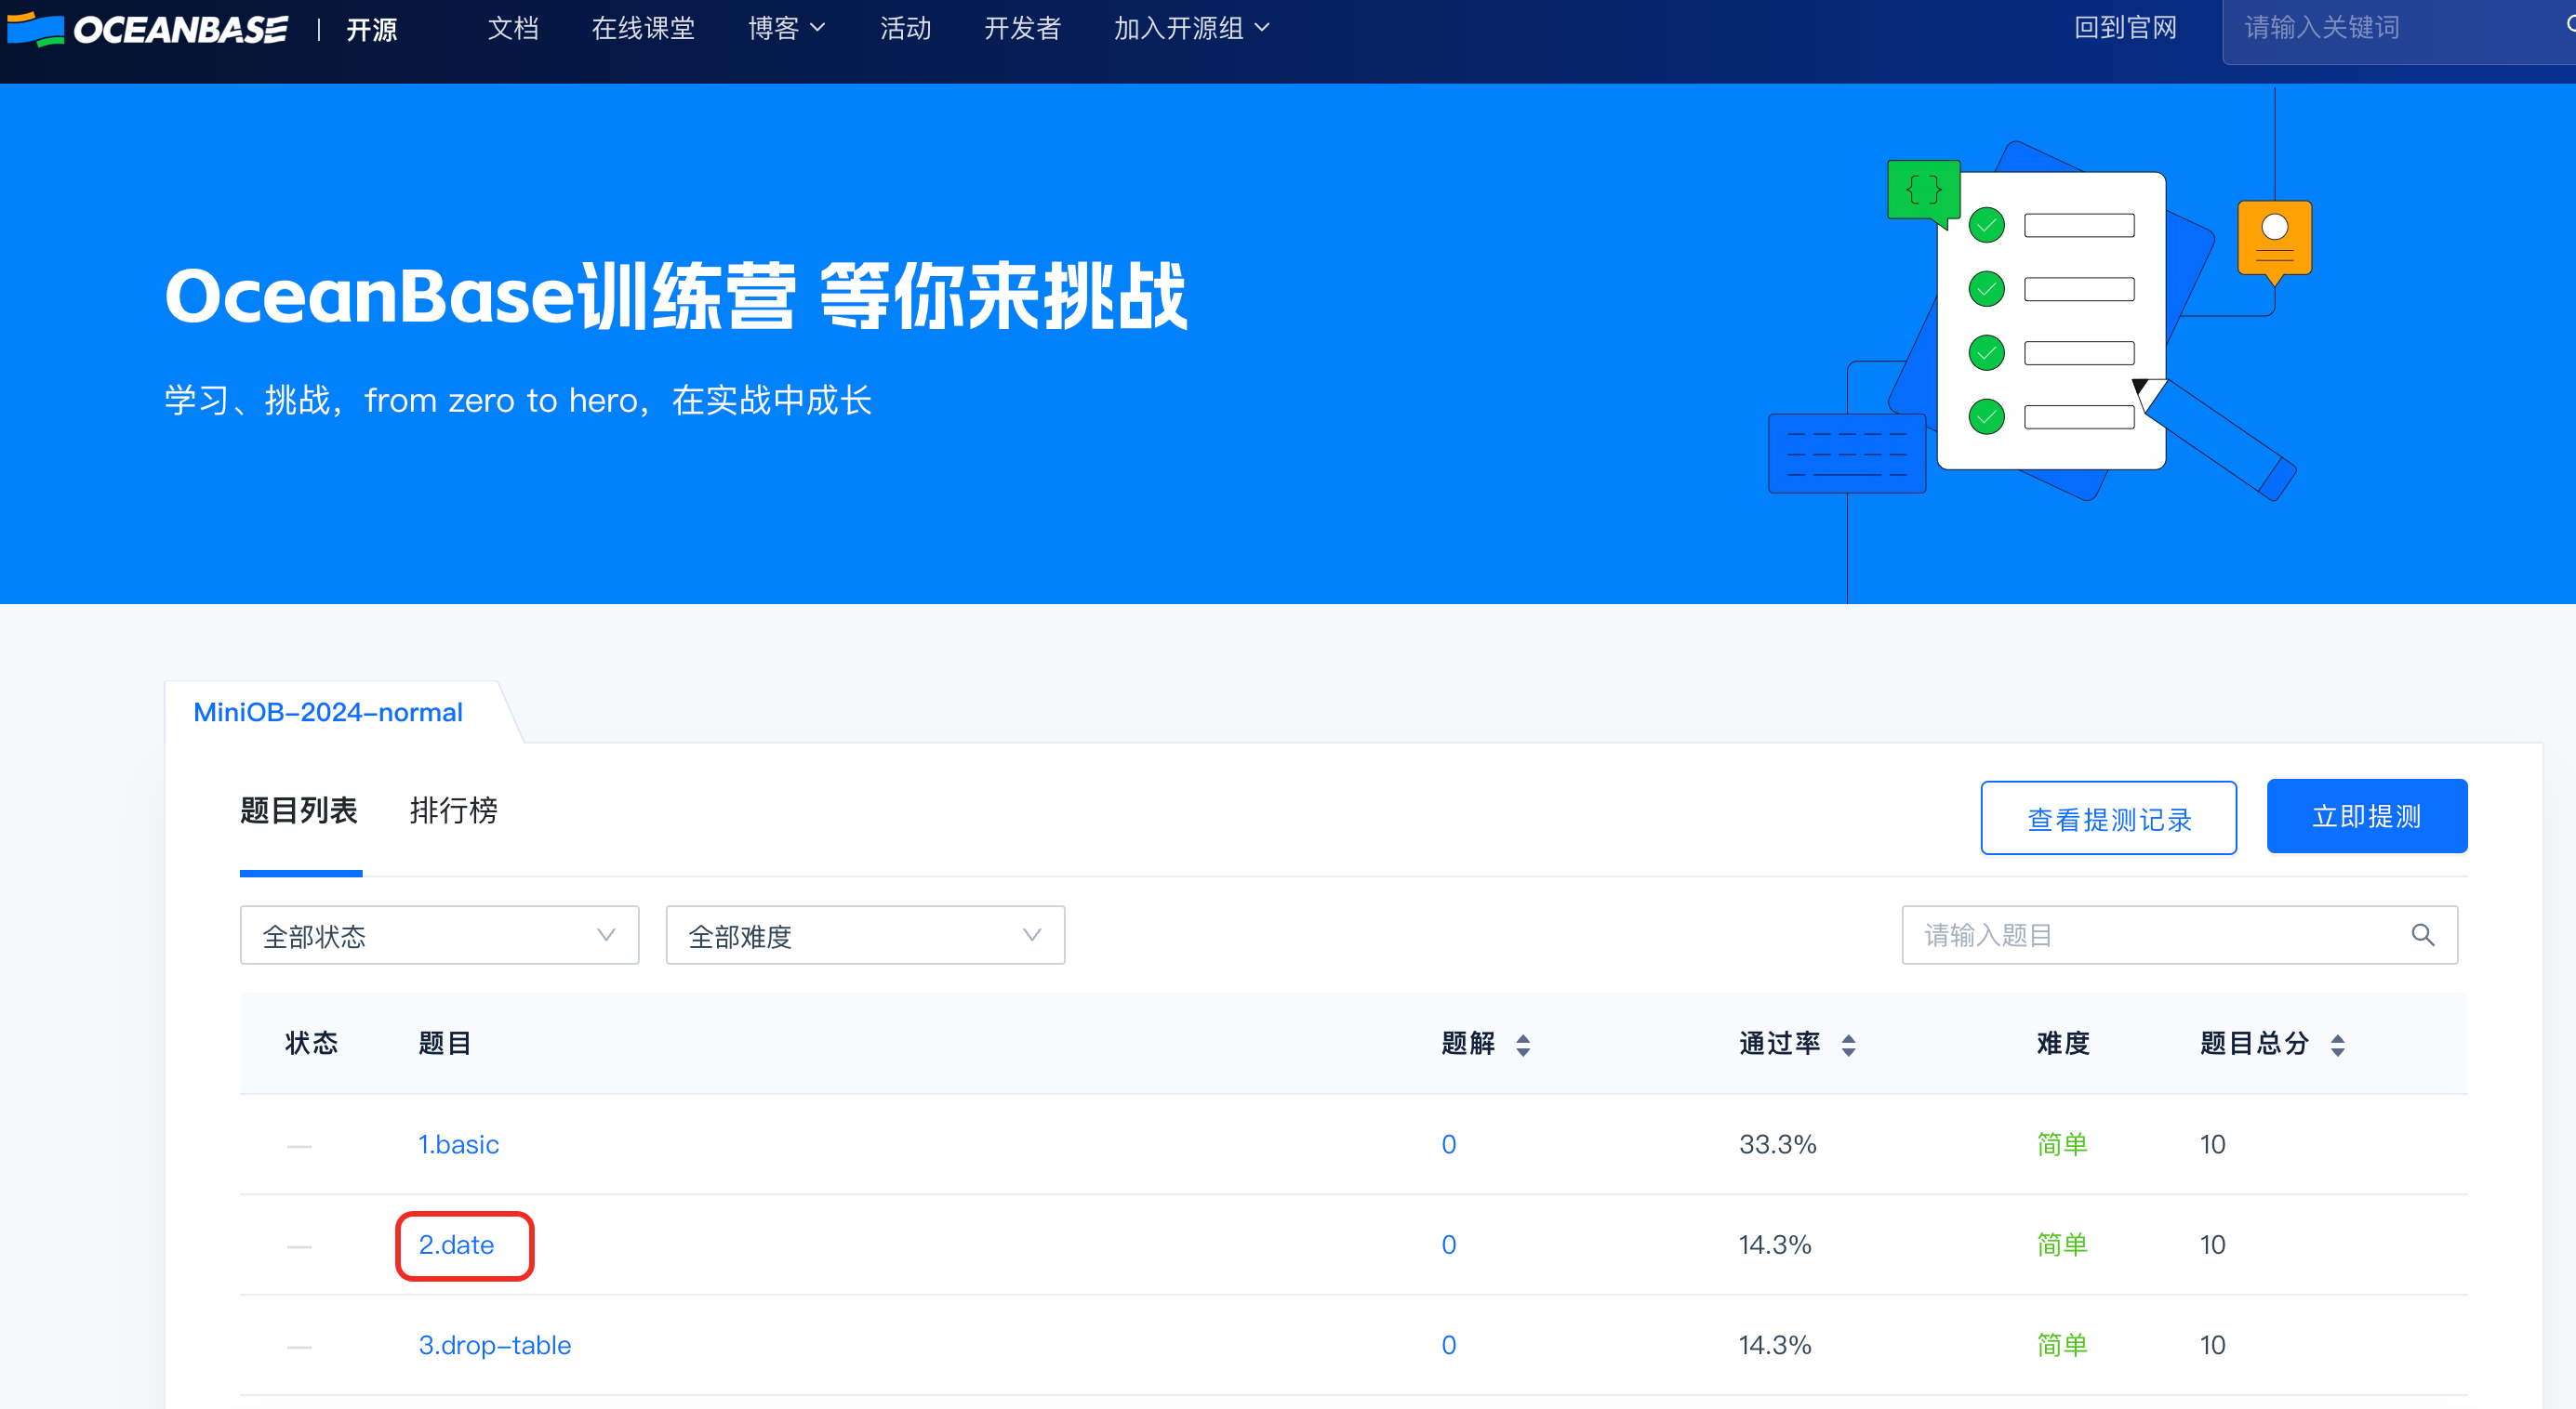Click the total score 10 of 3.drop-table
This screenshot has height=1409, width=2576.
point(2212,1345)
